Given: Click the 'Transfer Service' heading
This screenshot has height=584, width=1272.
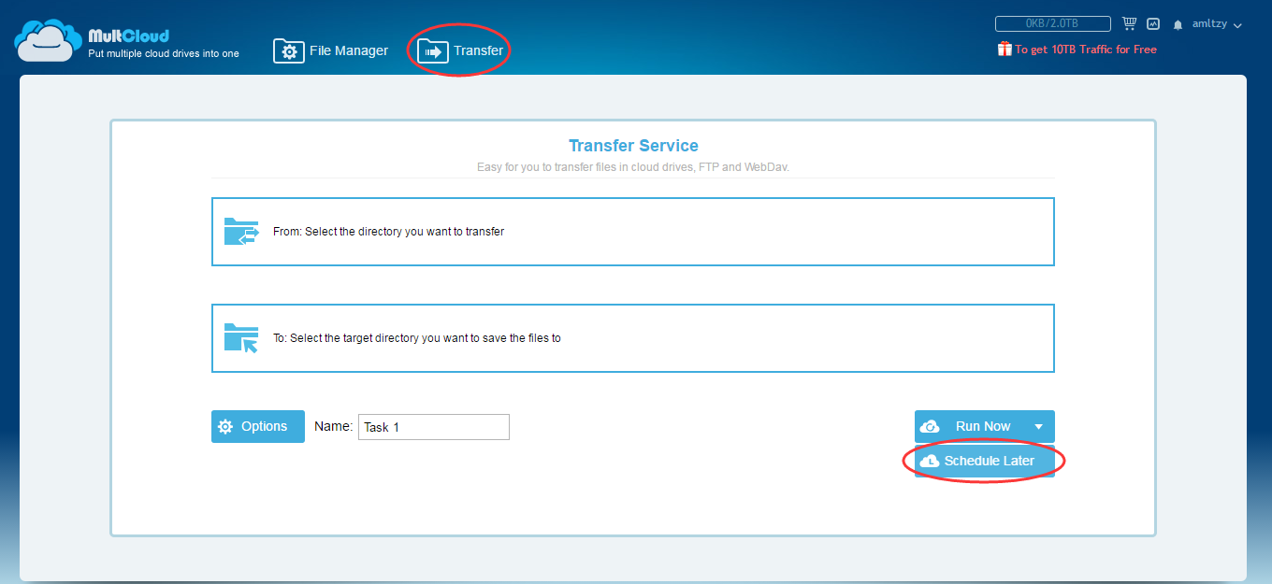Looking at the screenshot, I should tap(633, 146).
